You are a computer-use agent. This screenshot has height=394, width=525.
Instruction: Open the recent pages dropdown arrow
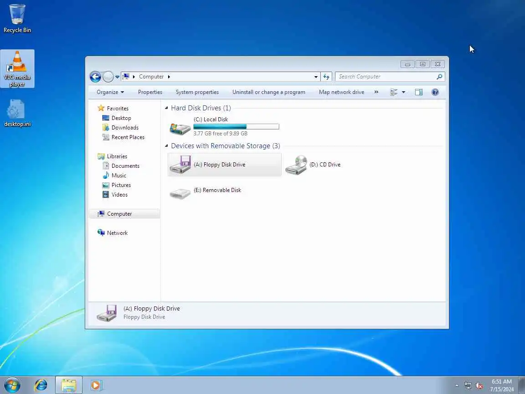pyautogui.click(x=117, y=77)
